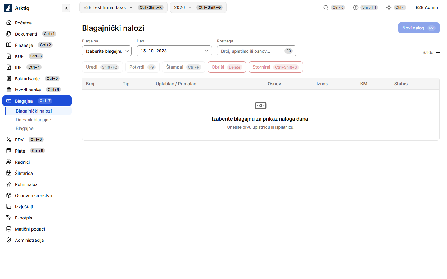The width and height of the screenshot is (447, 279).
Task: Click the Dokumenti icon in the sidebar
Action: (x=9, y=34)
